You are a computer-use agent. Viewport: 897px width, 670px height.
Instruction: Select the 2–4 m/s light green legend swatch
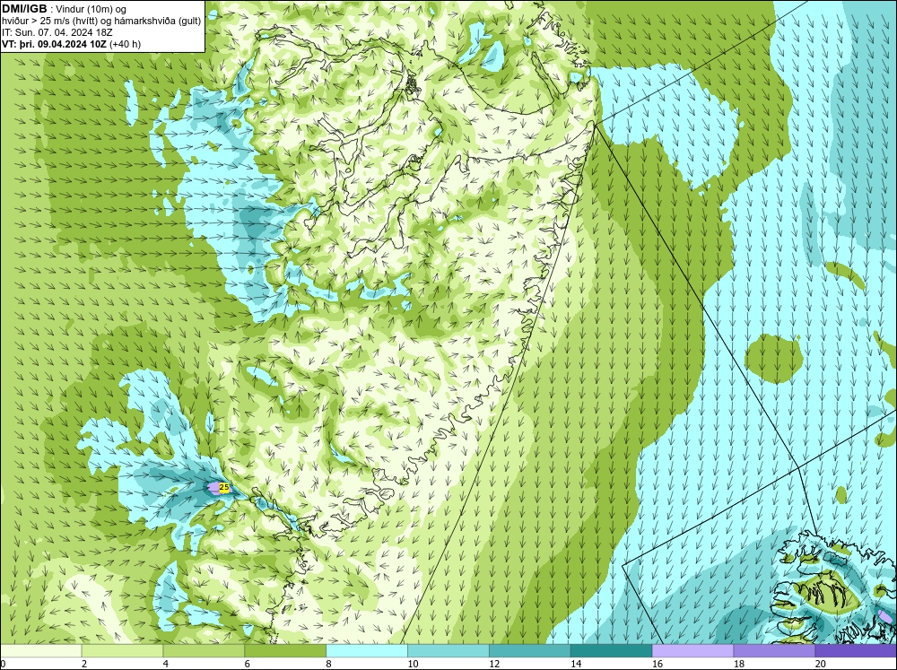122,650
